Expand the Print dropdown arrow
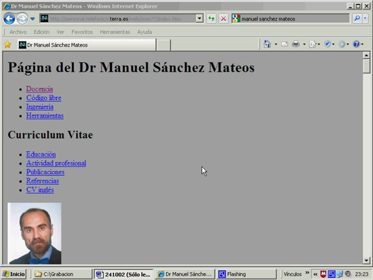This screenshot has height=280, width=373. pos(304,44)
